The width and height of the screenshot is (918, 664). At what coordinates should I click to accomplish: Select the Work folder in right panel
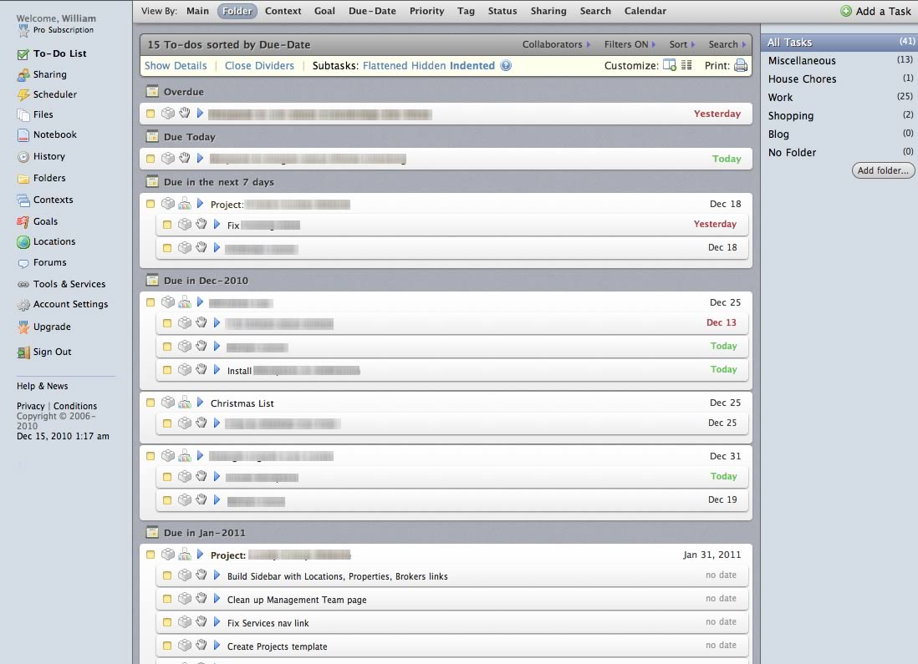pos(780,97)
